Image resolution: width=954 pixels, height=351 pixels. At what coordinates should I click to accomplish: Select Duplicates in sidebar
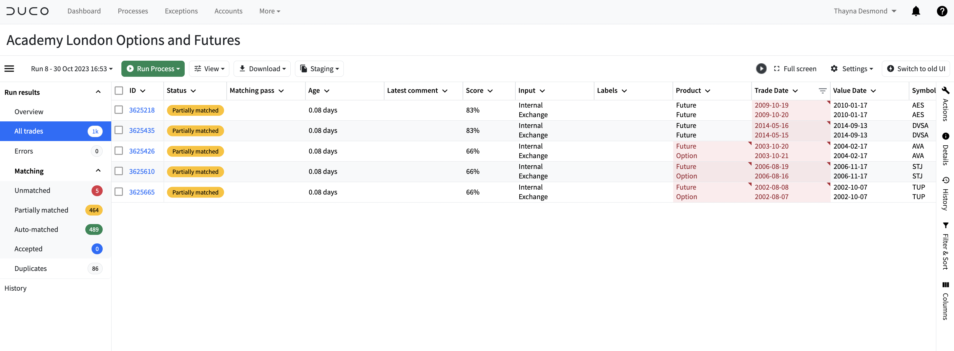click(55, 268)
